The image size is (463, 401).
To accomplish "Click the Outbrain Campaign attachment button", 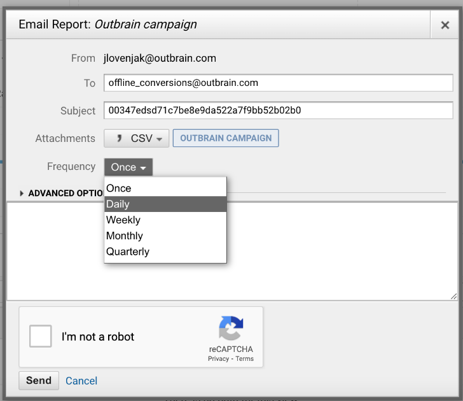I will click(x=226, y=138).
